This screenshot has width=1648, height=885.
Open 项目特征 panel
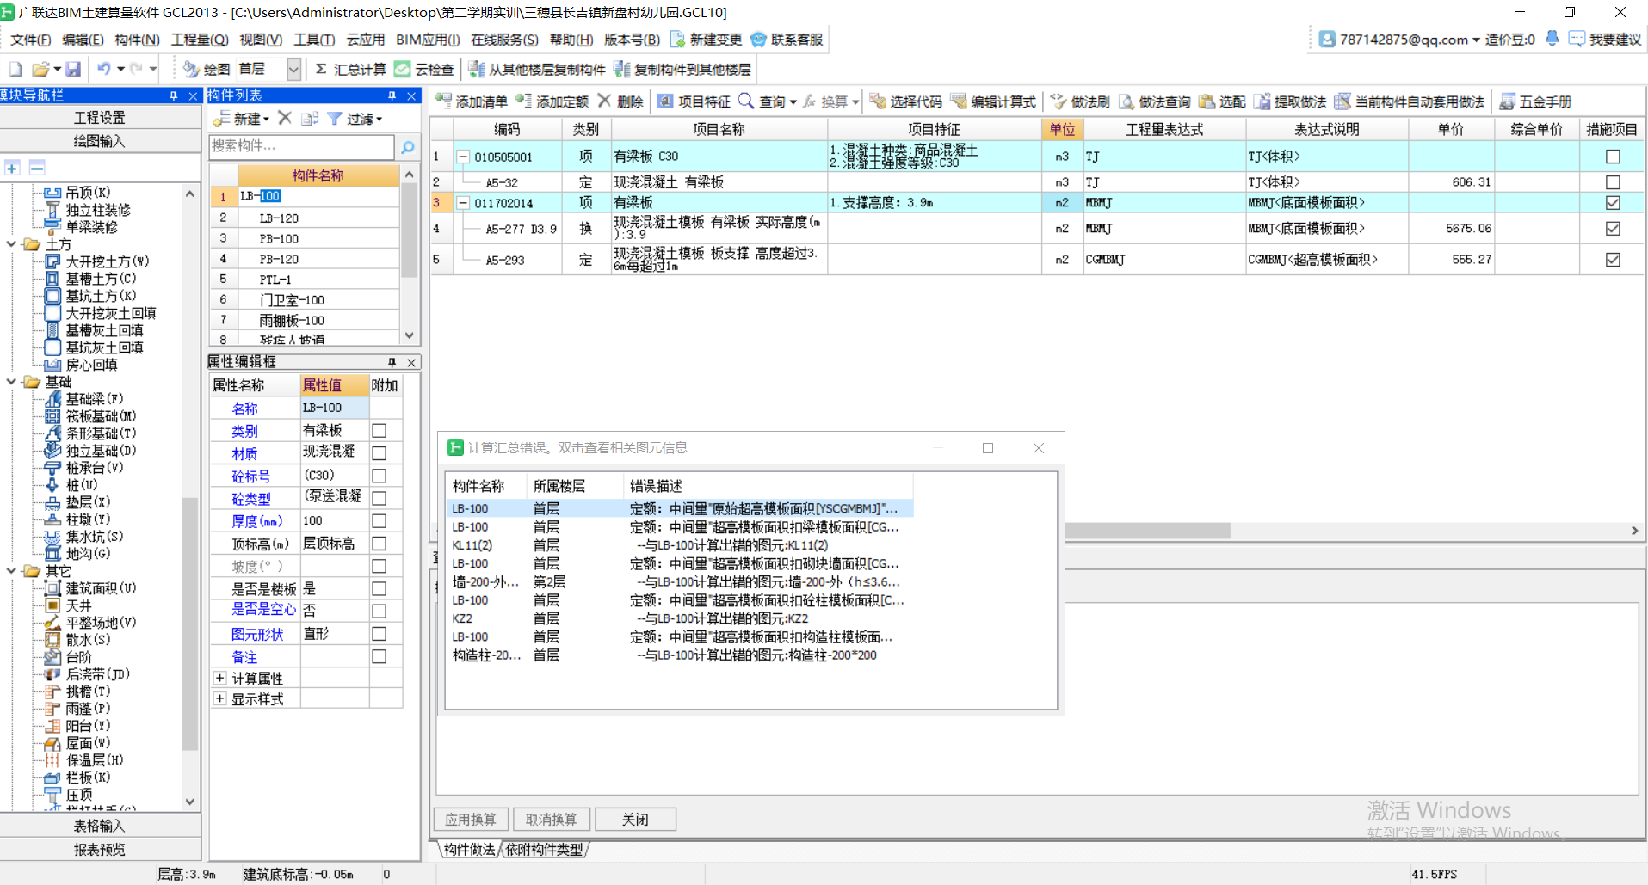coord(694,101)
